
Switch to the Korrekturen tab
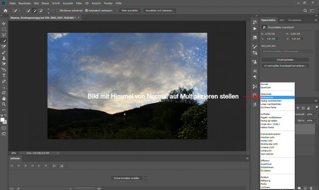[294, 20]
